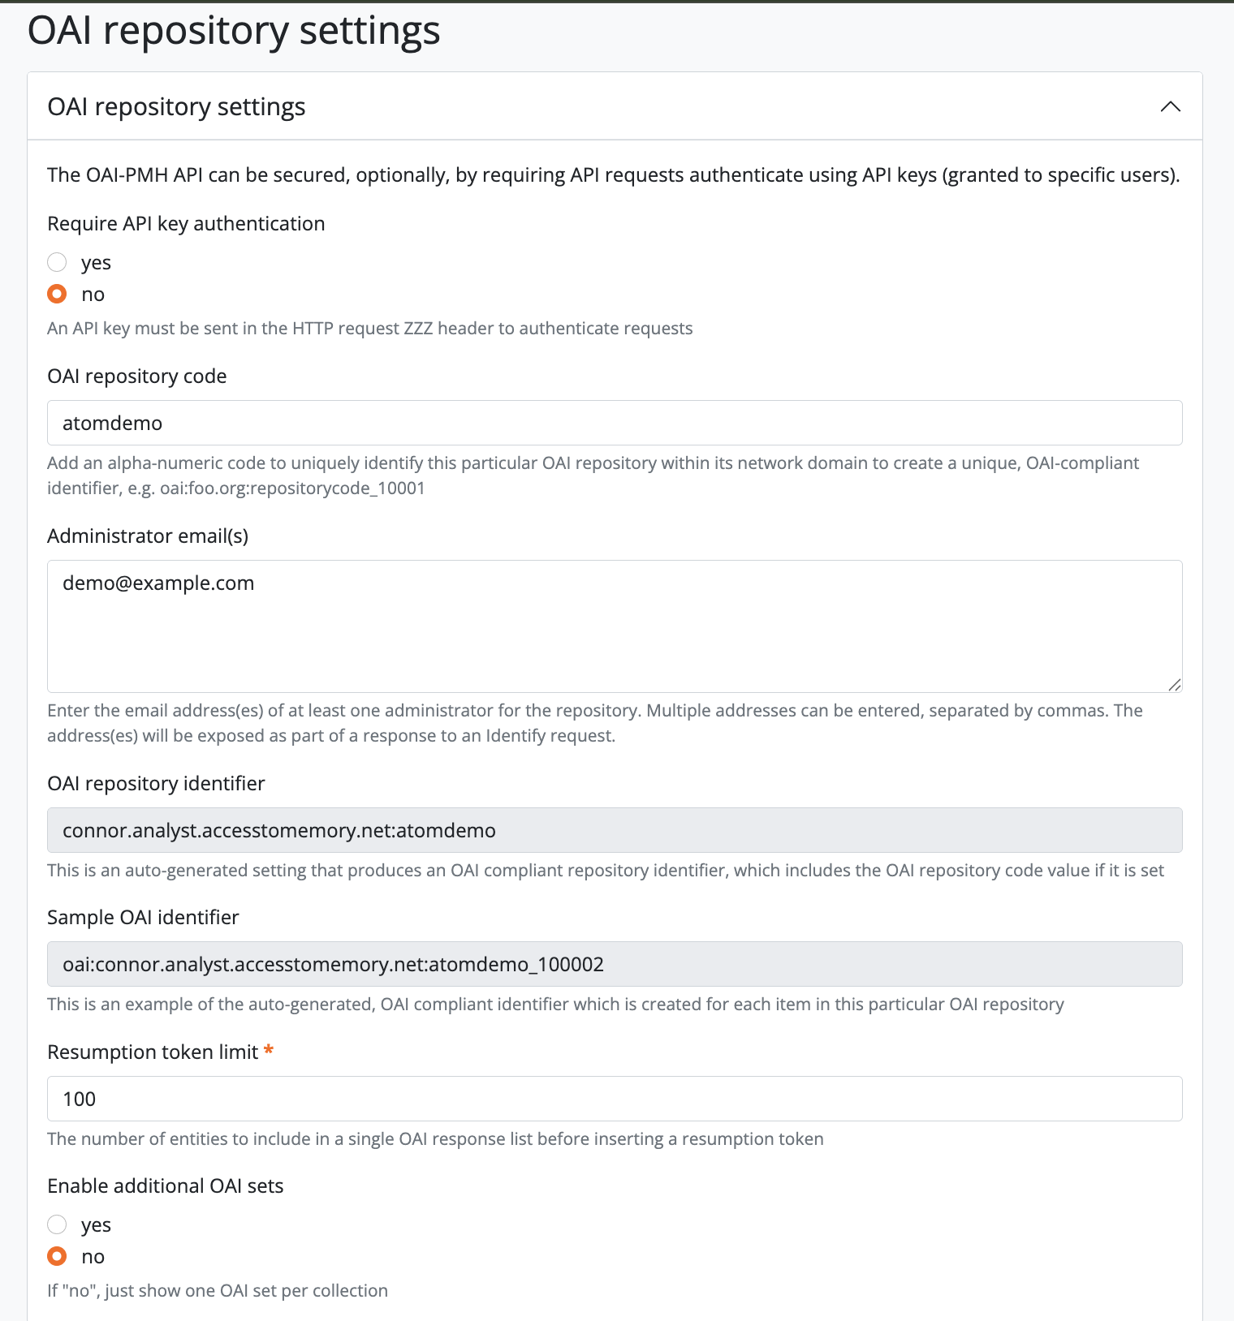Viewport: 1234px width, 1321px height.
Task: Click the Administrator email(s) label
Action: coord(148,536)
